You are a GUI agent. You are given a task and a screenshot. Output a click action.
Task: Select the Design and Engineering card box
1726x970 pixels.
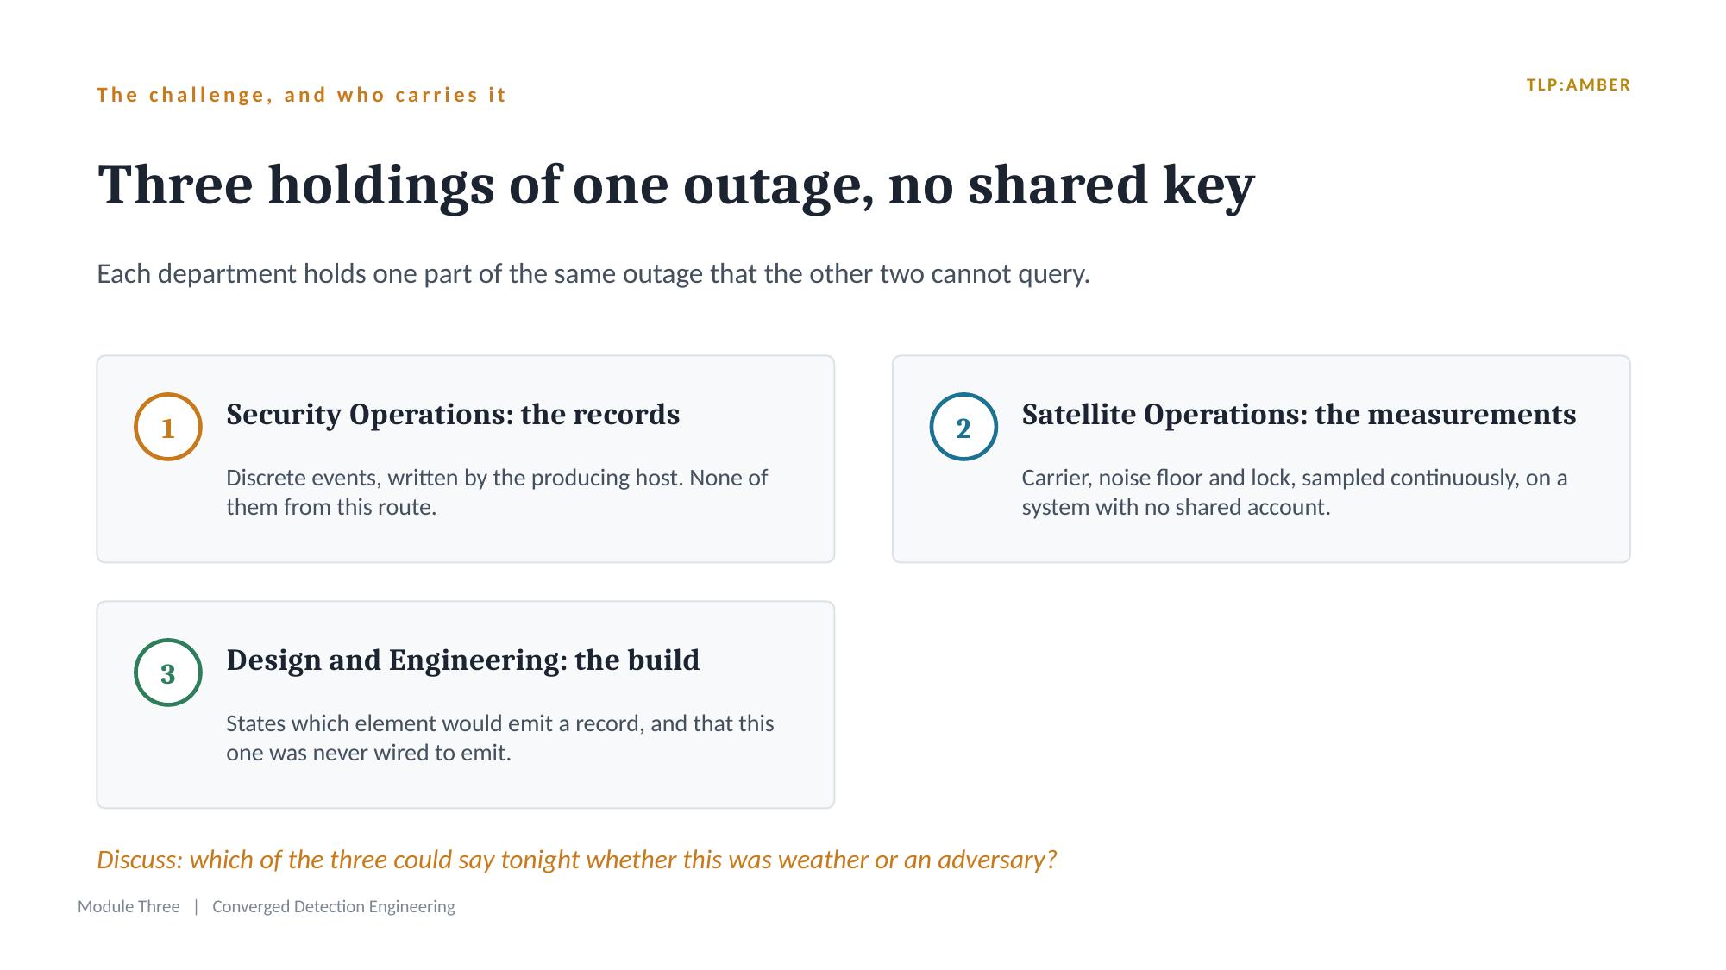click(466, 704)
